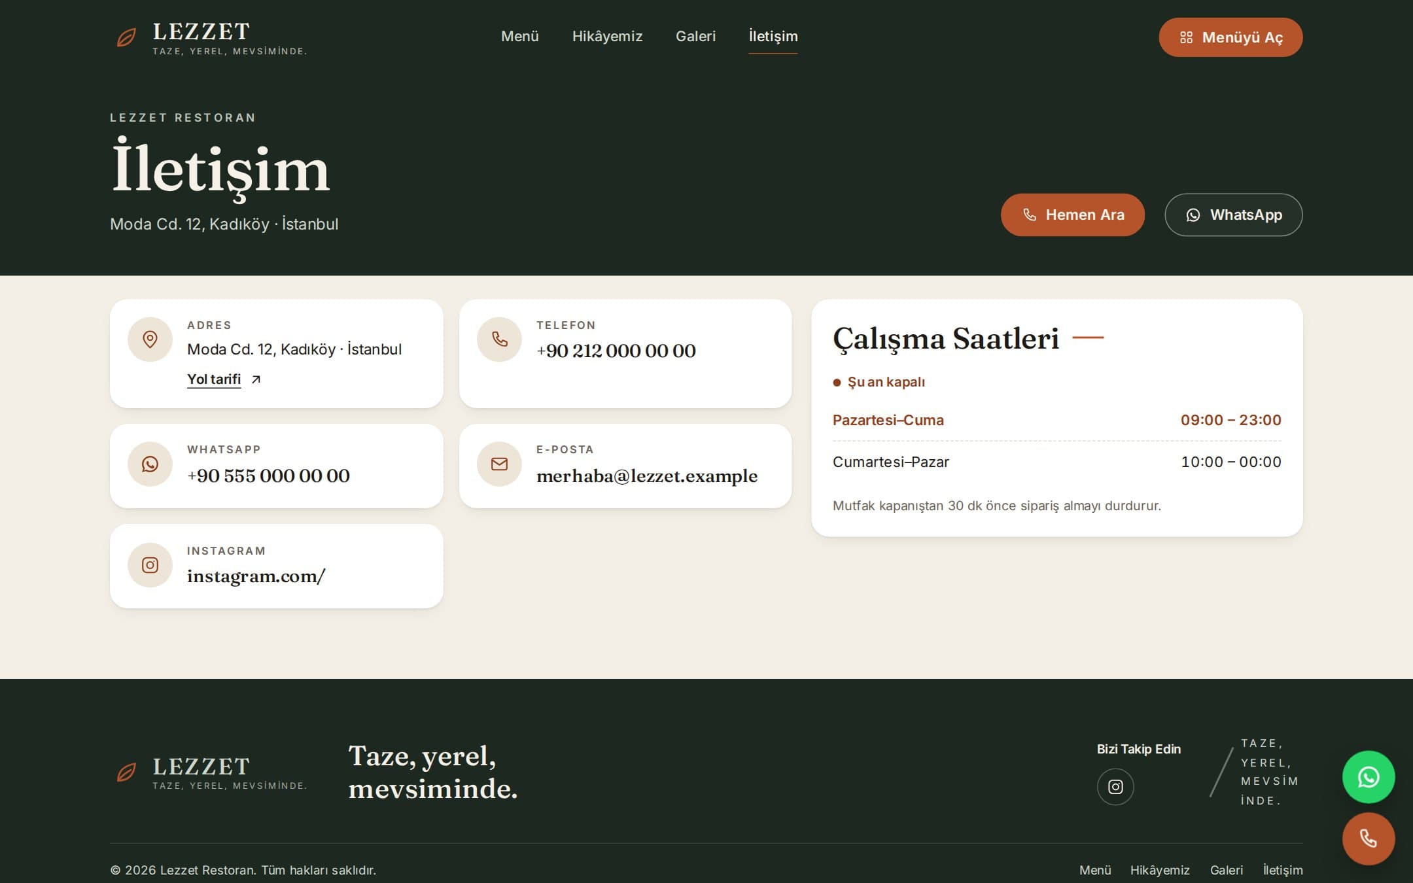Click the Hemen Ara button
This screenshot has width=1413, height=883.
pyautogui.click(x=1073, y=215)
